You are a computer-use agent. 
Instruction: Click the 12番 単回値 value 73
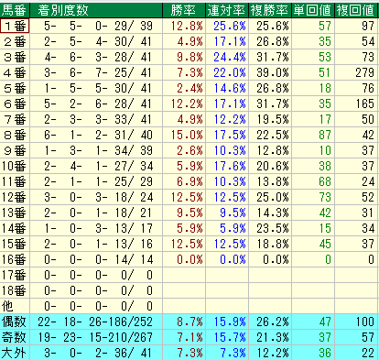pyautogui.click(x=325, y=197)
